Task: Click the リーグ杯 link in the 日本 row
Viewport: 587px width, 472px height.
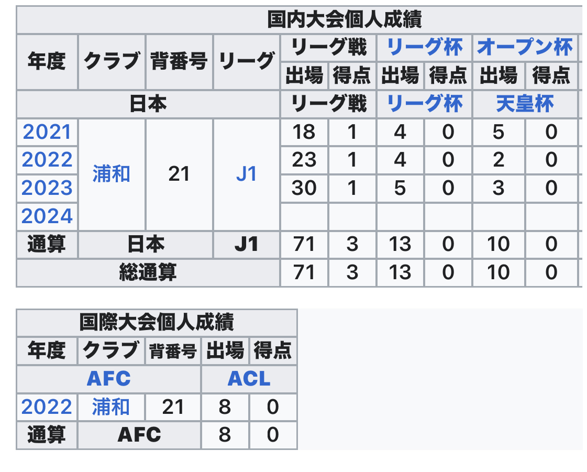Action: [x=424, y=104]
